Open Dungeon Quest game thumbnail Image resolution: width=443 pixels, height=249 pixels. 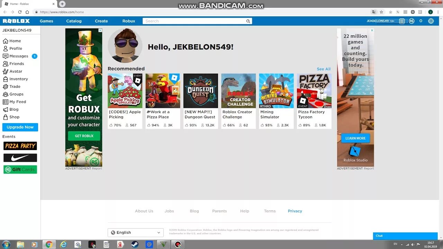click(x=201, y=91)
